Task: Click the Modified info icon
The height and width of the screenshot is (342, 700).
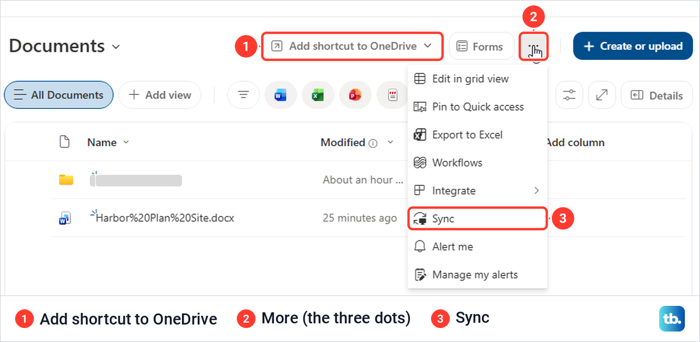Action: click(373, 143)
